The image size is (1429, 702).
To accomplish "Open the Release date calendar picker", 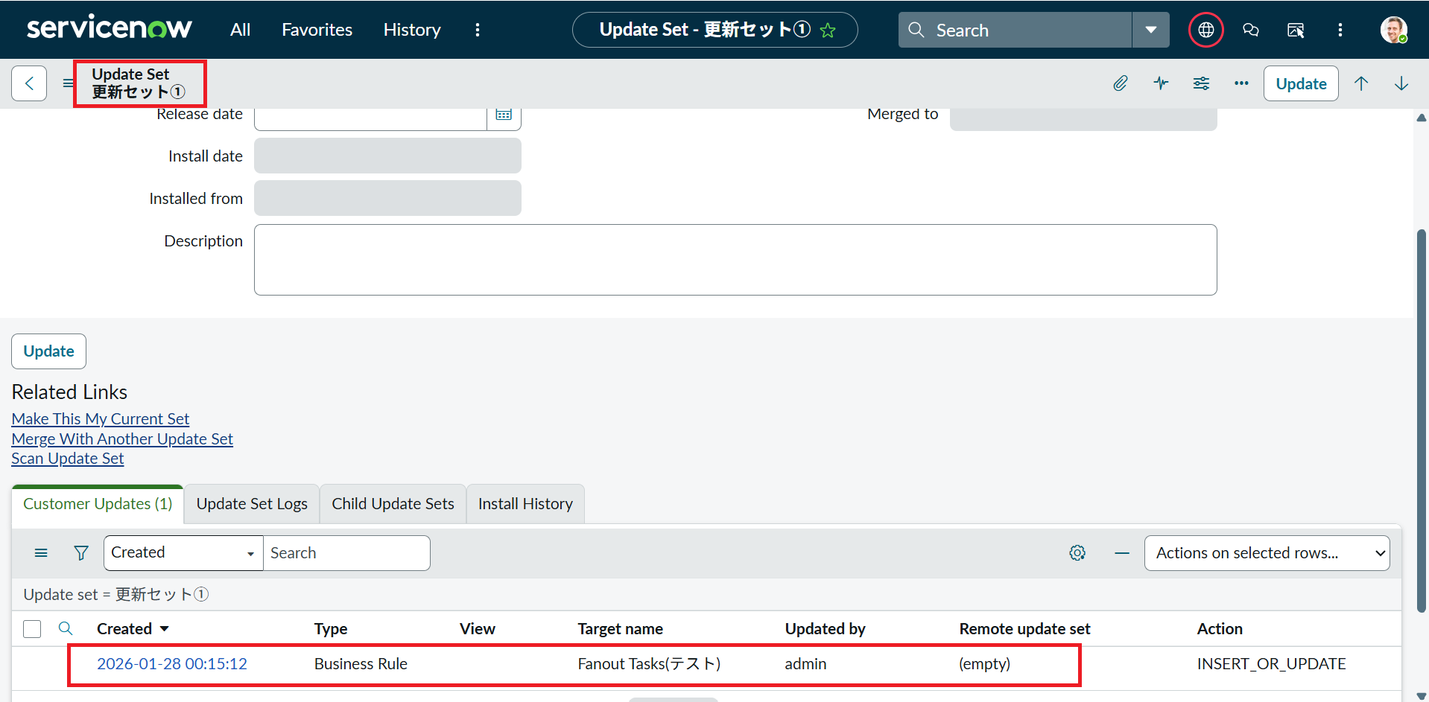I will 504,115.
